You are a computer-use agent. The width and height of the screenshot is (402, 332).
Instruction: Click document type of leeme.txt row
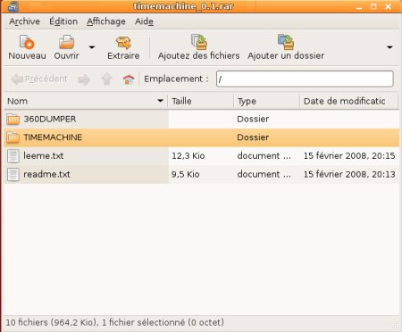coord(264,156)
